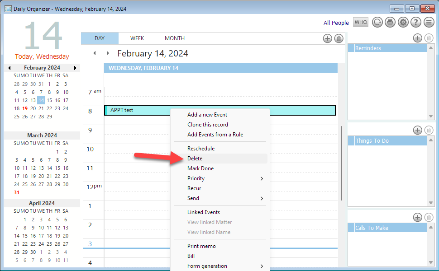Go to next month in the mini calendar
The height and width of the screenshot is (271, 439).
coord(76,68)
